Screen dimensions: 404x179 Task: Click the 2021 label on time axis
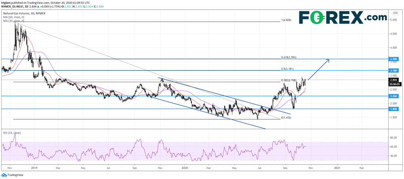337,167
